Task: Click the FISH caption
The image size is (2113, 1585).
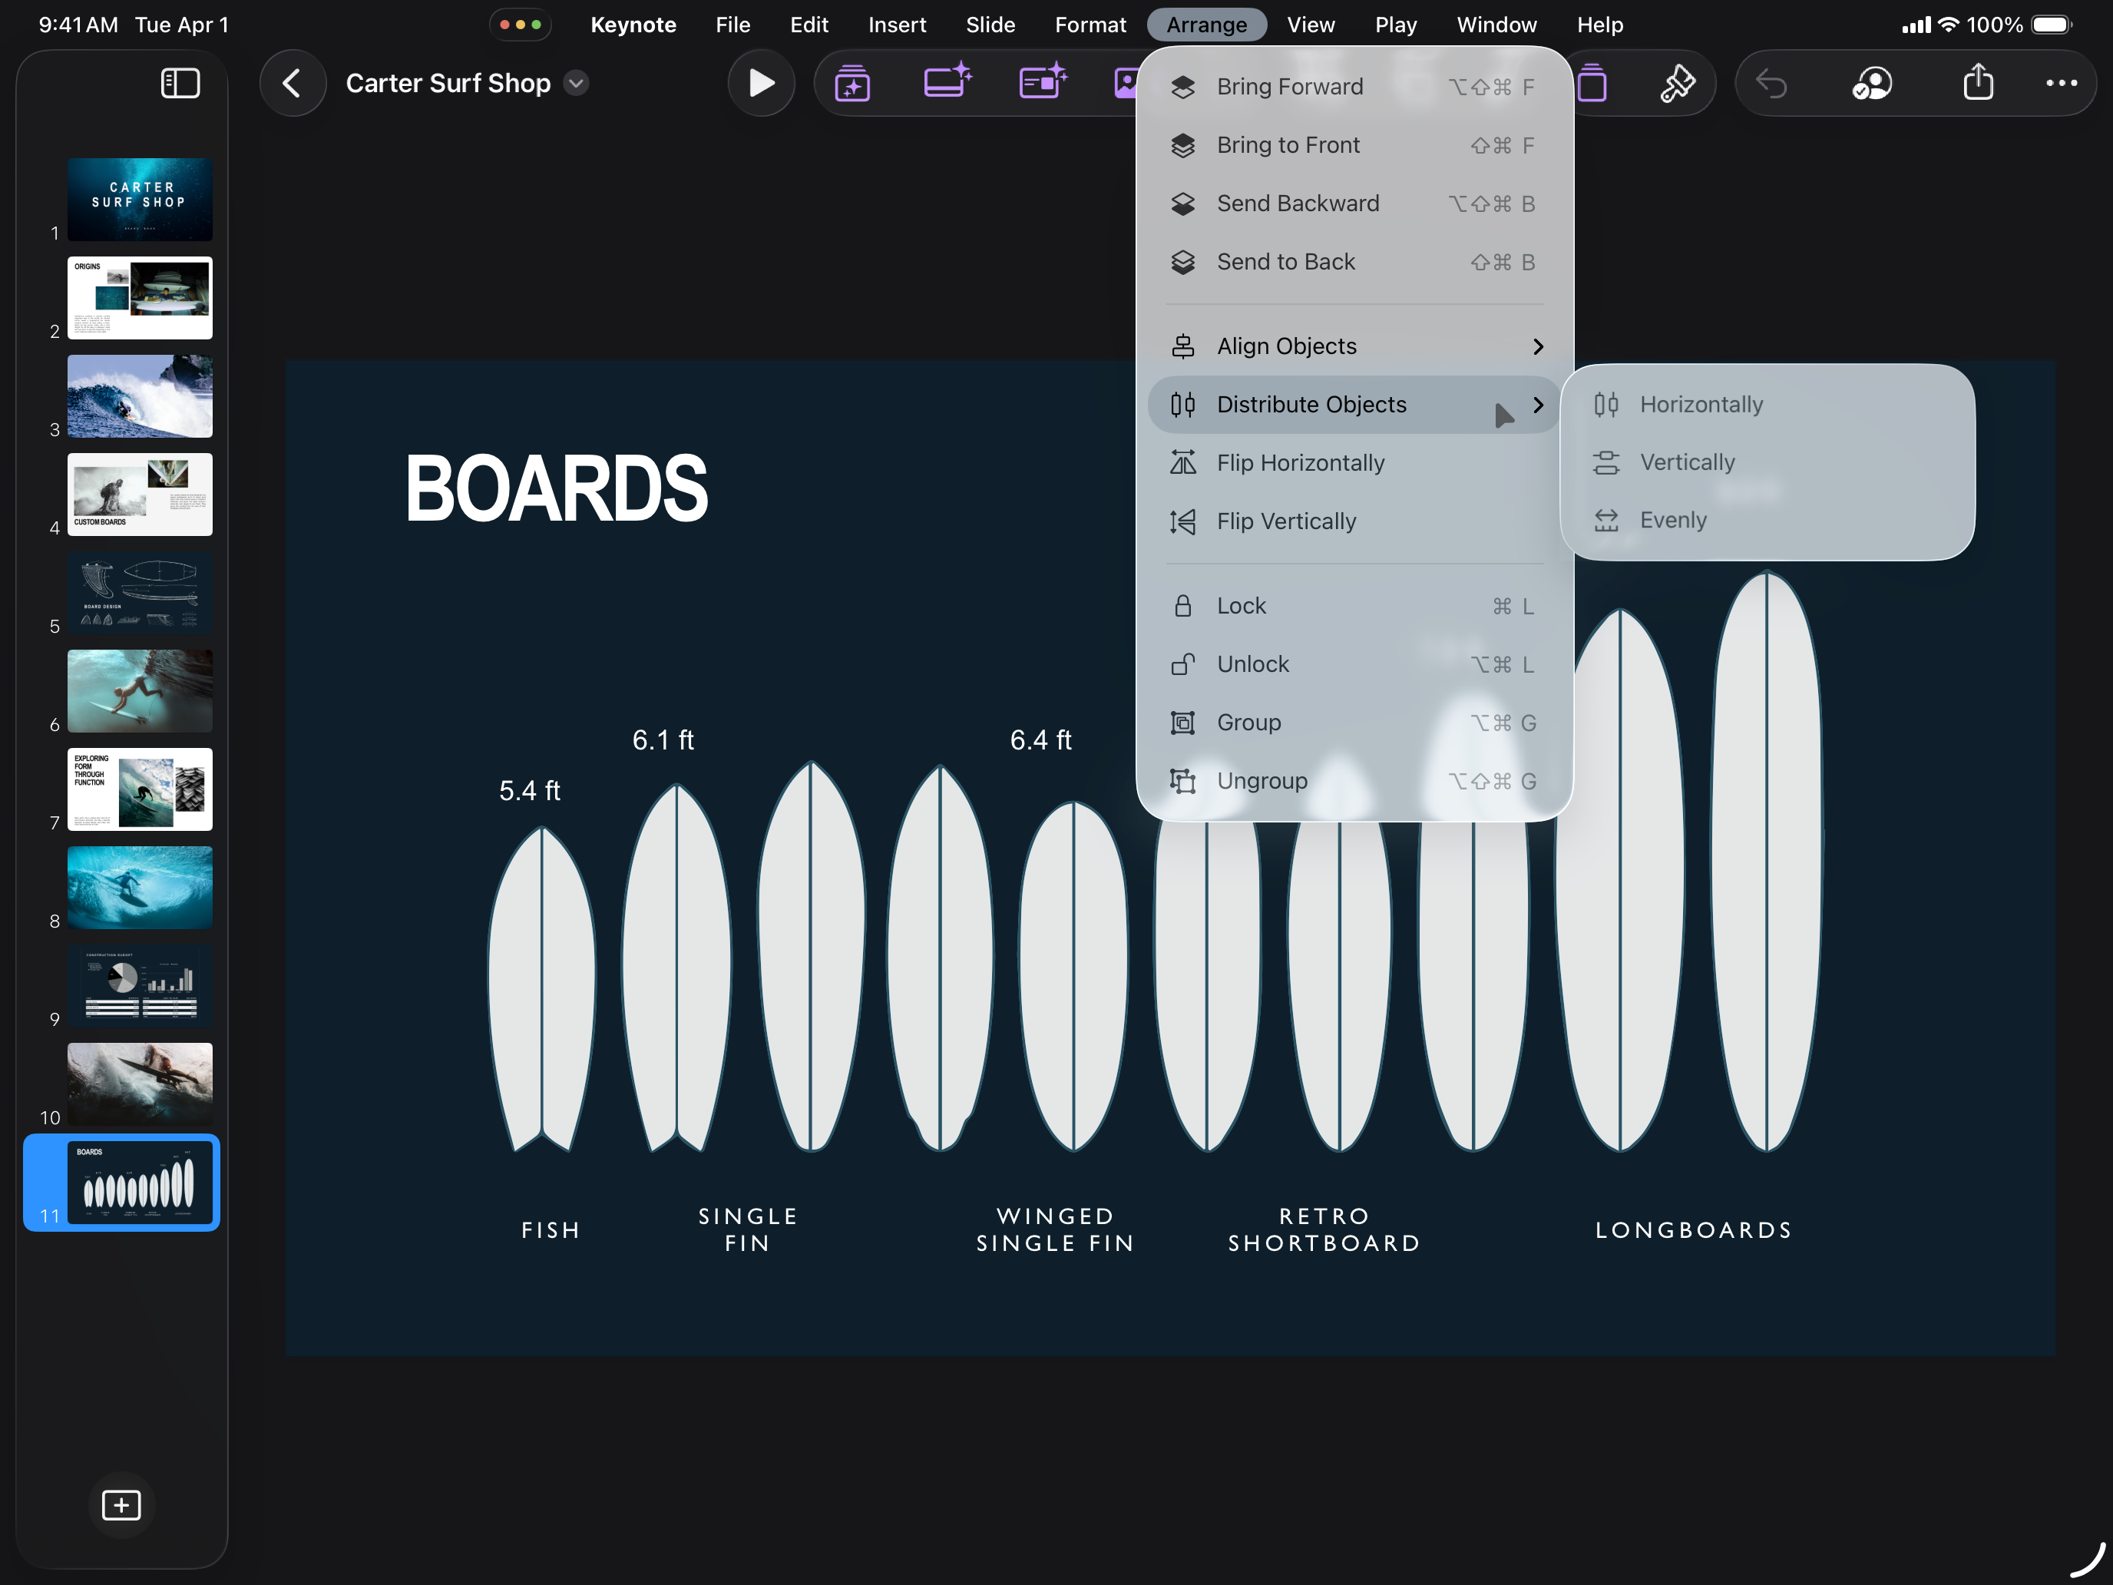Action: 551,1230
